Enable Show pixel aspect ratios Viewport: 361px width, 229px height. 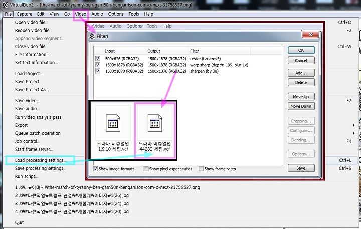[146, 169]
